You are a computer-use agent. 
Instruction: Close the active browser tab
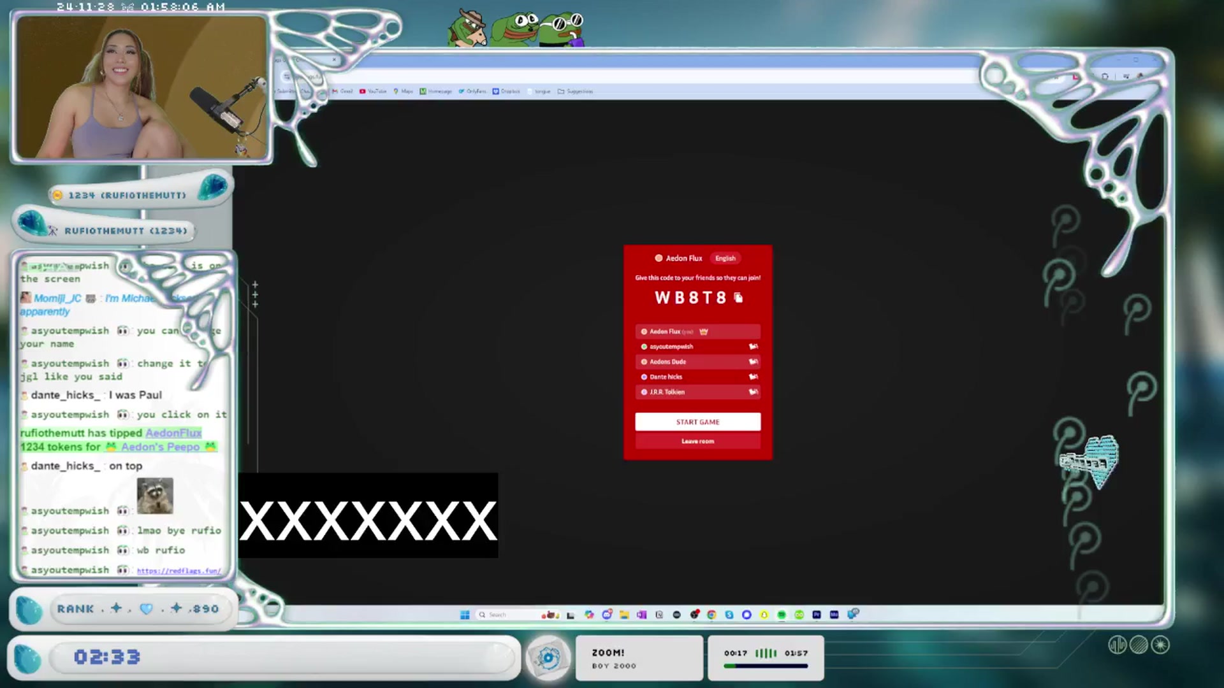pos(333,60)
